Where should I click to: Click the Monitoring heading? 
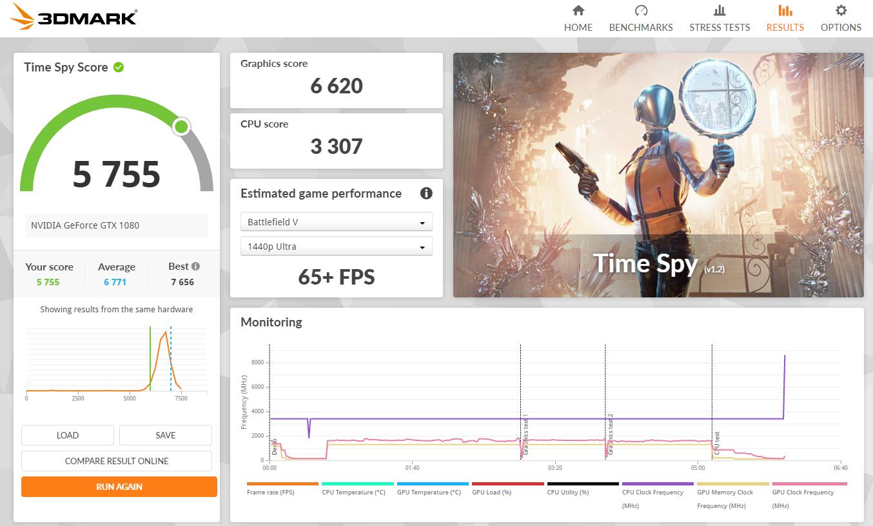271,322
